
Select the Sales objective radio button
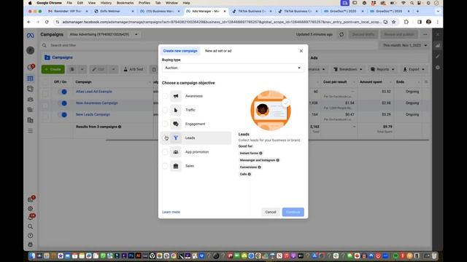point(165,166)
